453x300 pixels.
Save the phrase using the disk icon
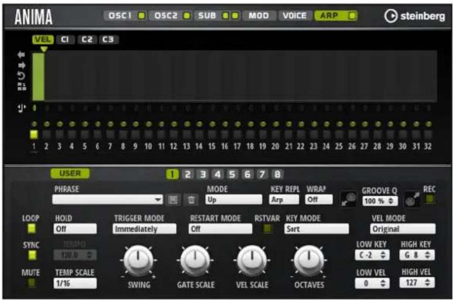pyautogui.click(x=173, y=200)
